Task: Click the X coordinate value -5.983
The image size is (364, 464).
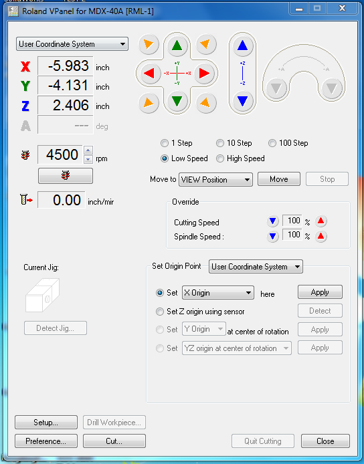Action: [x=66, y=66]
